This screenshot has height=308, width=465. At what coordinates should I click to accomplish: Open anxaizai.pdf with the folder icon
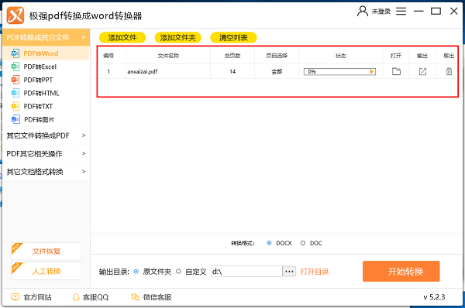pos(396,71)
